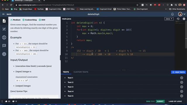This screenshot has height=105, width=187.
Task: Open the Cognizant Email bookmark
Action: pos(104,9)
